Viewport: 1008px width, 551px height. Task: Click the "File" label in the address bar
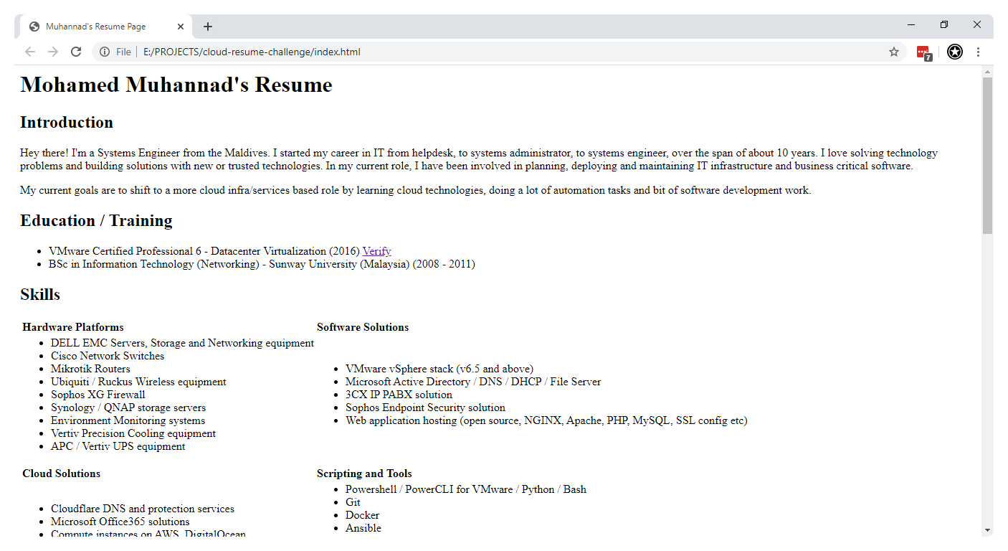click(x=123, y=52)
